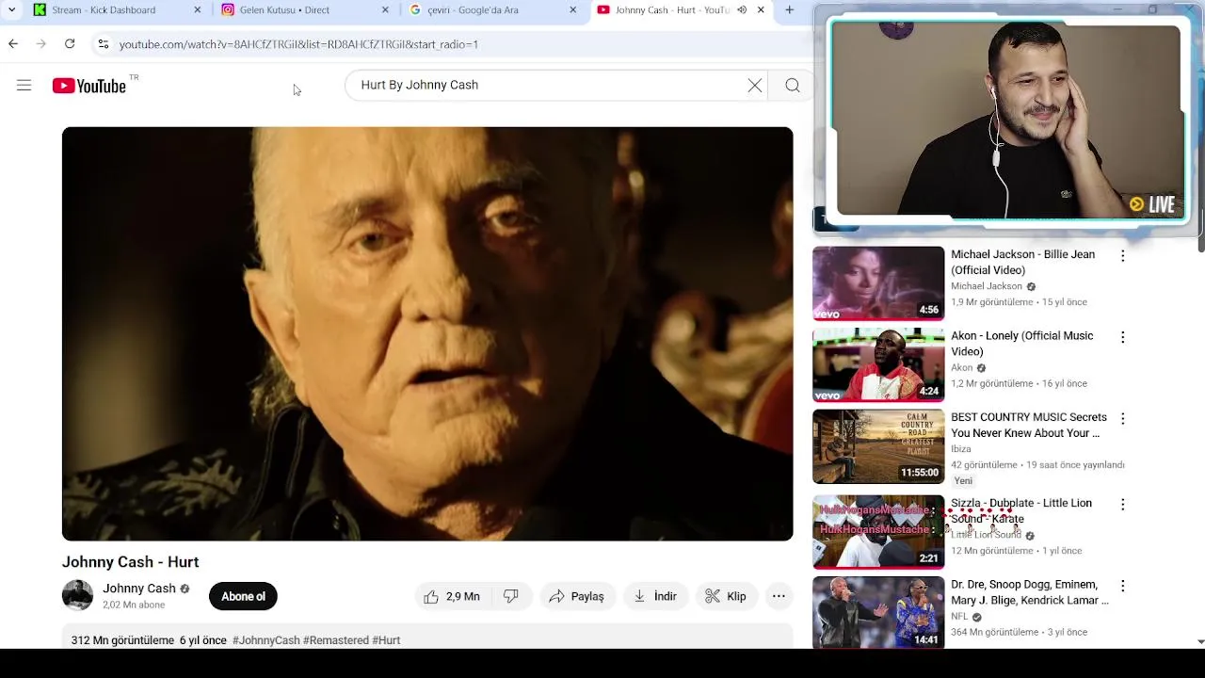Go to NFL channel name
Viewport: 1205px width, 678px height.
(x=959, y=617)
